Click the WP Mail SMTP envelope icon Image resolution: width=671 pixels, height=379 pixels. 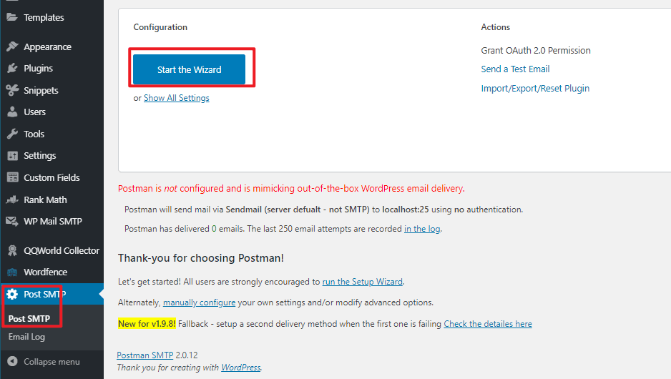12,221
